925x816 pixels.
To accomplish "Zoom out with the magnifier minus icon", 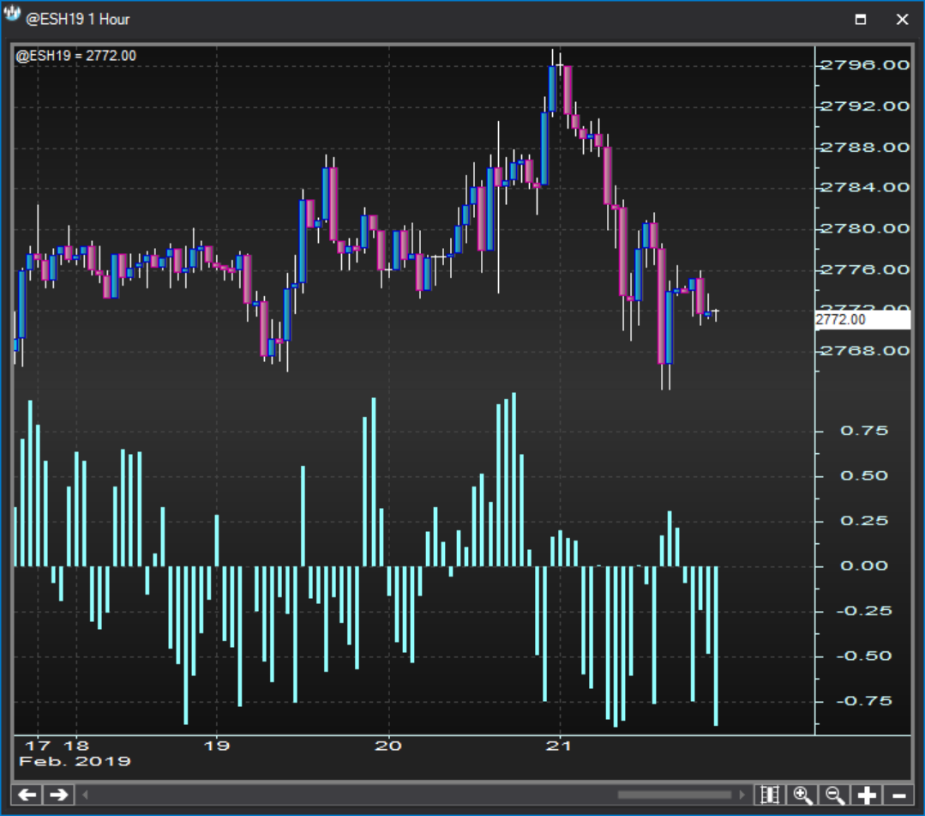I will coord(835,795).
